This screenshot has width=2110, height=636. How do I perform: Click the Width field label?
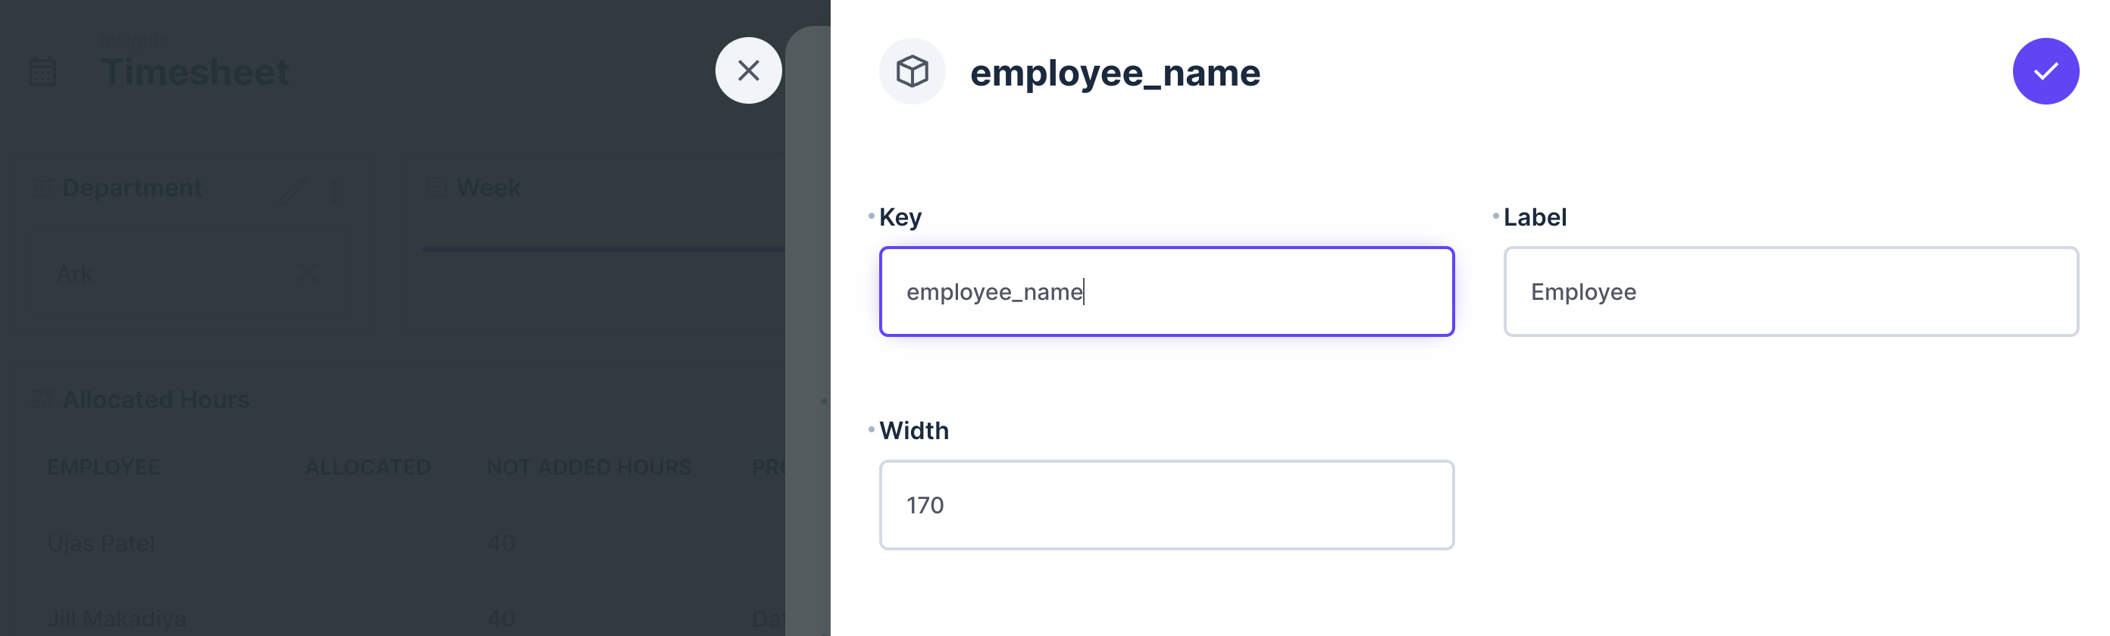(x=914, y=431)
